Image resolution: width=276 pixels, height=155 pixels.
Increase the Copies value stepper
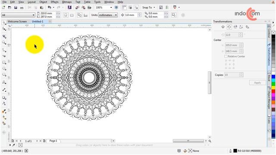click(x=241, y=74)
